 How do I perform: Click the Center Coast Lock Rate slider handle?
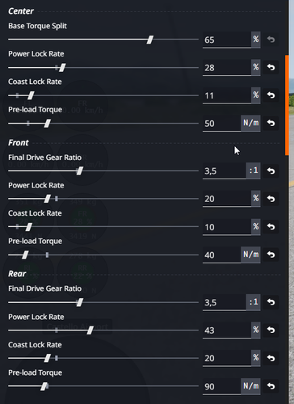pos(31,95)
